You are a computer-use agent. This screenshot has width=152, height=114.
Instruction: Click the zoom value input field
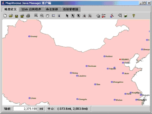25,109
